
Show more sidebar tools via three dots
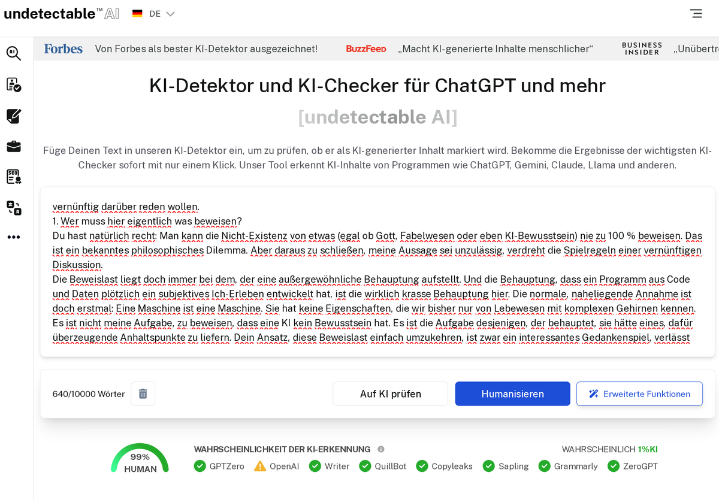click(x=14, y=237)
